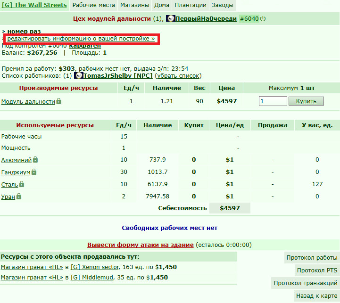The height and width of the screenshot is (303, 340).
Task: Click Назад к карте
Action: [316, 296]
